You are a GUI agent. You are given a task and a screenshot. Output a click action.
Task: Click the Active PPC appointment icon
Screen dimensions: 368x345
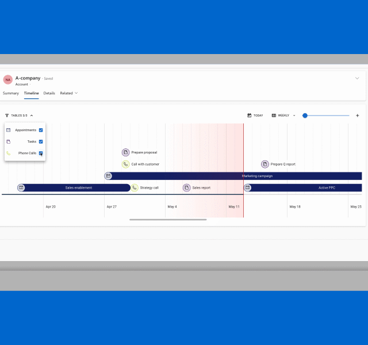tap(248, 187)
